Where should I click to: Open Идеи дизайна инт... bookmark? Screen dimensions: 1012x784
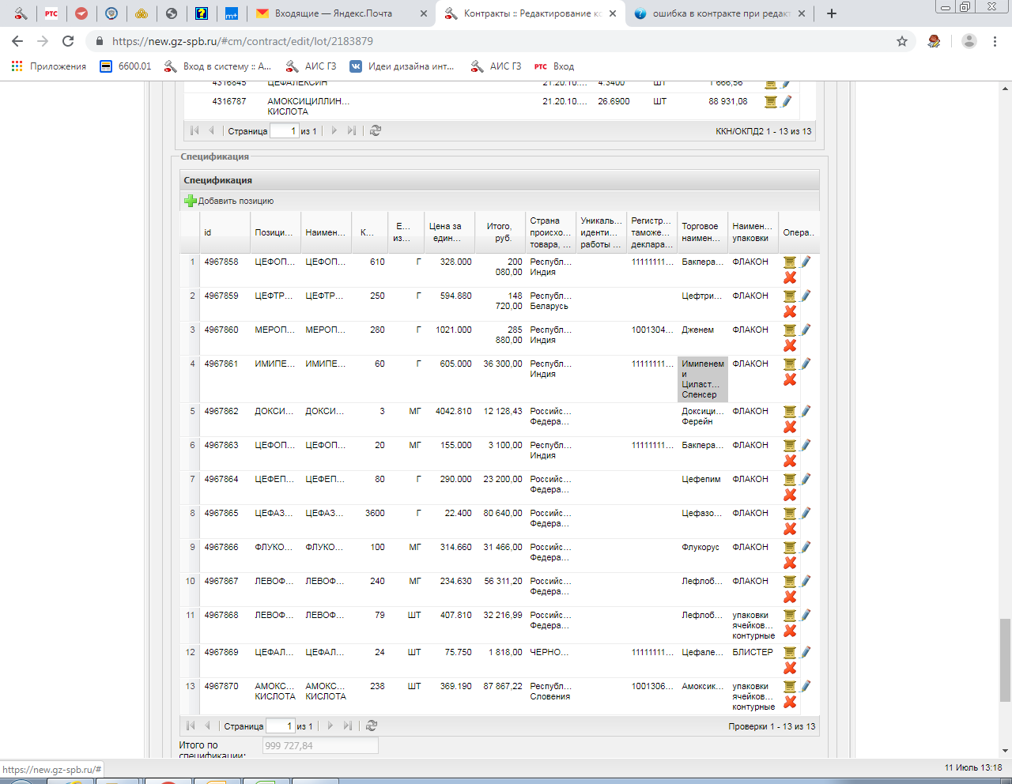[402, 66]
